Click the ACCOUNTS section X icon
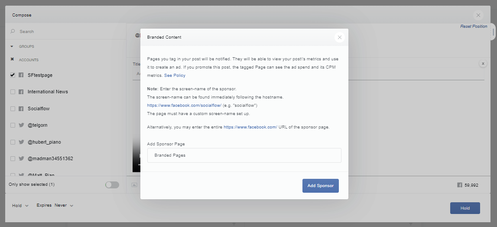Image resolution: width=497 pixels, height=227 pixels. pos(12,59)
